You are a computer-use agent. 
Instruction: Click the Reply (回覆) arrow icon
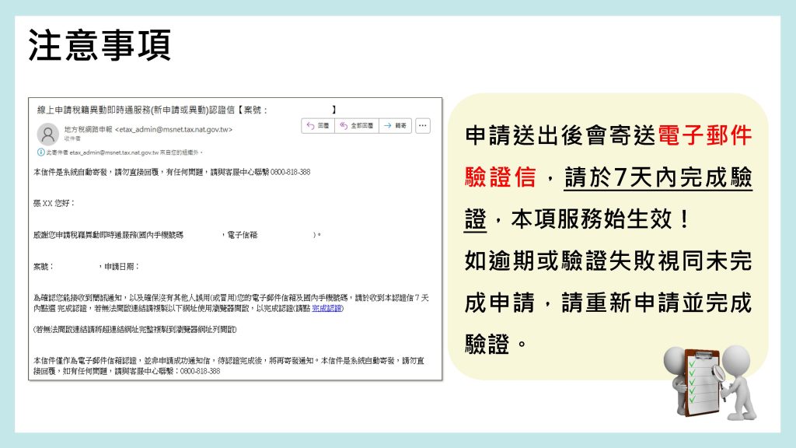click(309, 126)
